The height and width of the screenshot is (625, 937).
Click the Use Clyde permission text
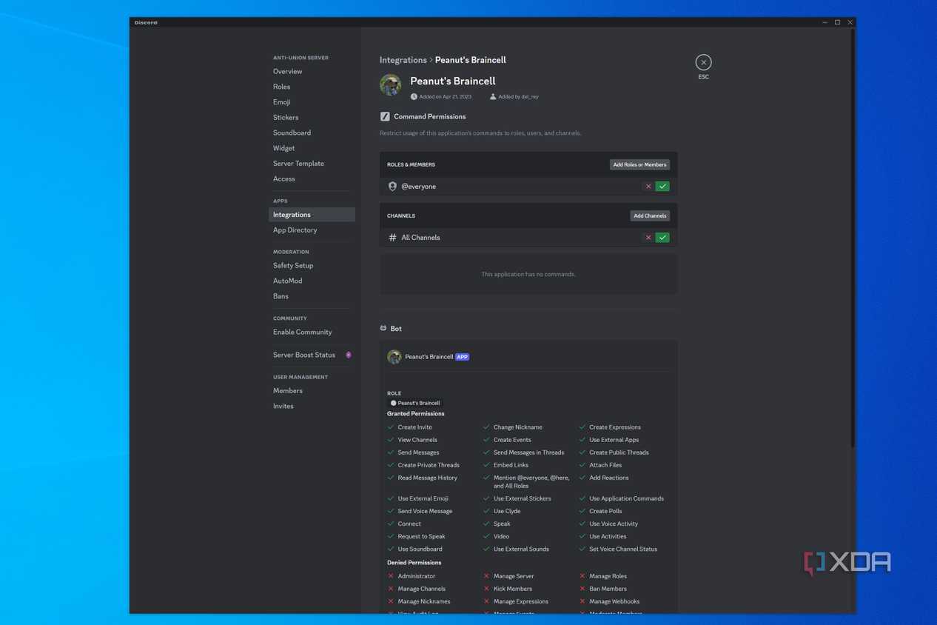point(507,511)
